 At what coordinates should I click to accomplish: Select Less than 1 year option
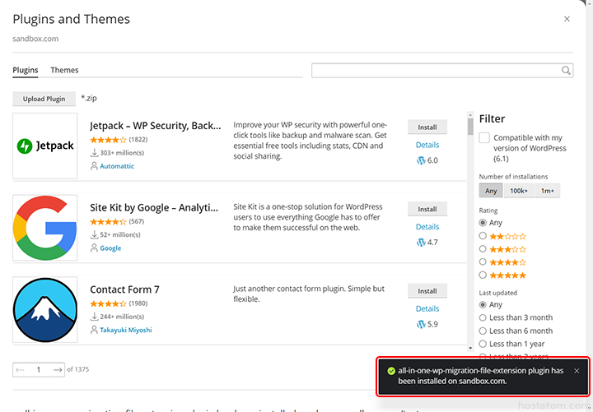pos(483,345)
